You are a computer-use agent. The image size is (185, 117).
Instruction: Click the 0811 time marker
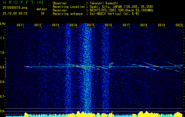20,25
